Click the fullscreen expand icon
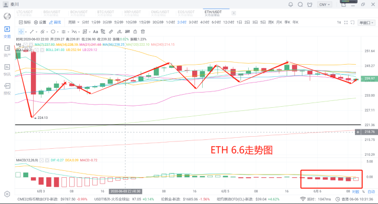This screenshot has height=204, width=378. coord(345,23)
